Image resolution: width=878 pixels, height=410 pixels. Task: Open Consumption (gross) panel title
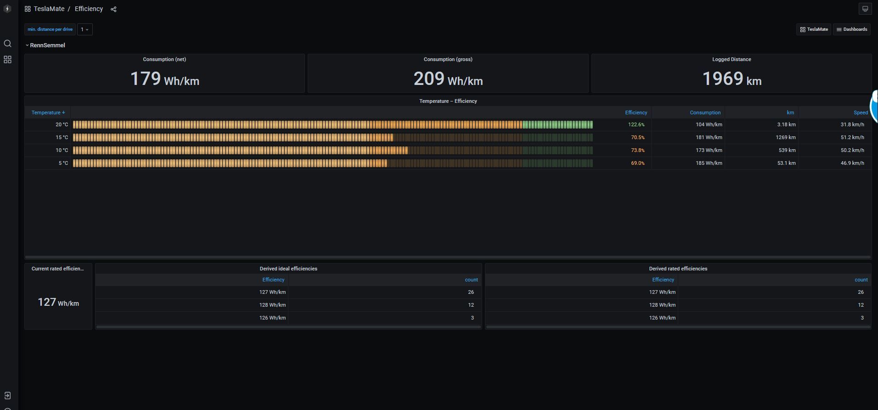point(448,59)
